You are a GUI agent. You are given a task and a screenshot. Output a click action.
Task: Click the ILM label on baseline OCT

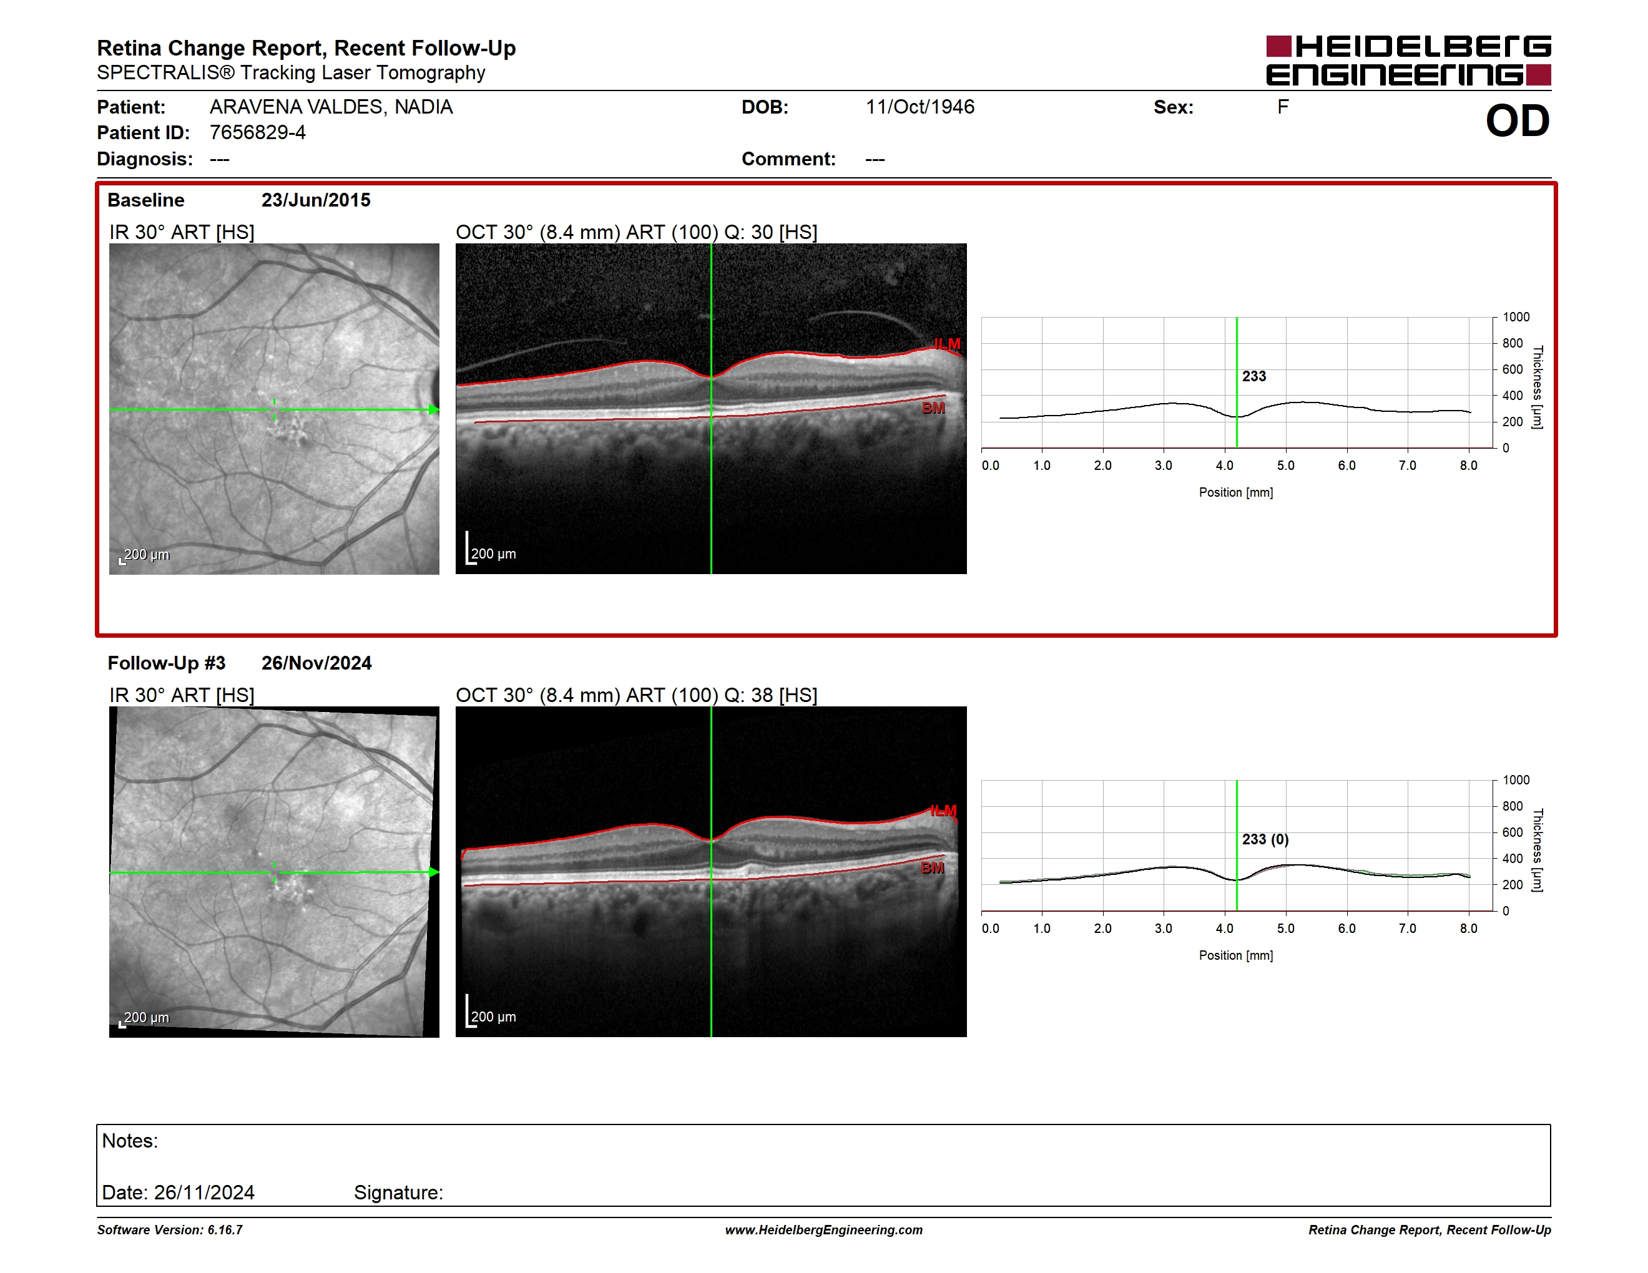pos(947,344)
